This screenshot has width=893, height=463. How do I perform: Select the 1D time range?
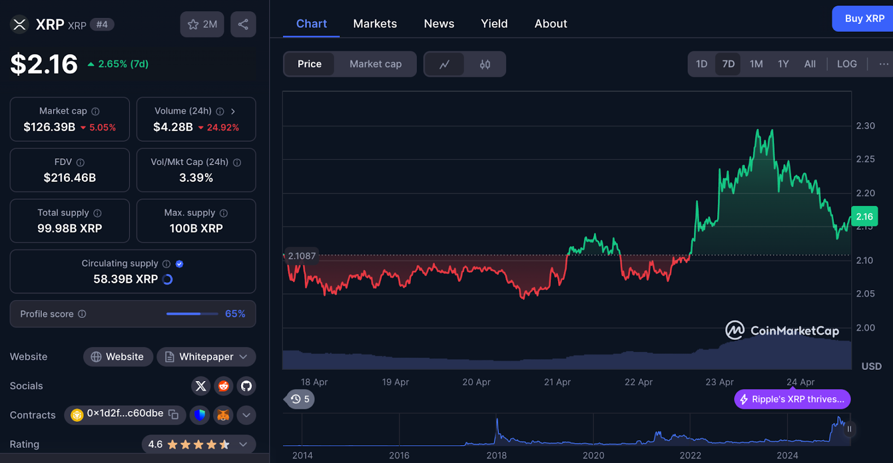point(702,64)
